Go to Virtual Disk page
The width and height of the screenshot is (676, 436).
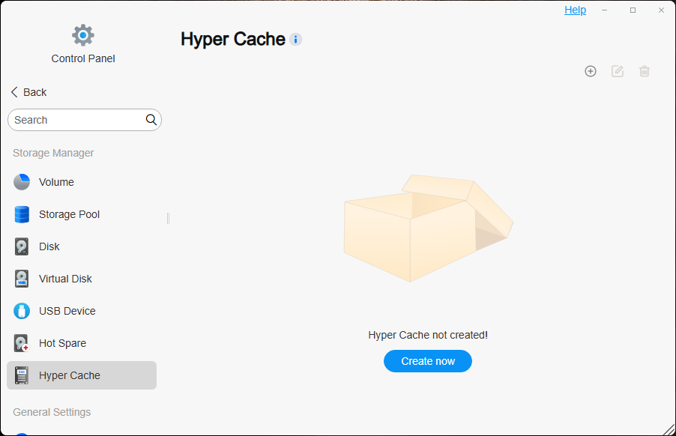point(65,279)
